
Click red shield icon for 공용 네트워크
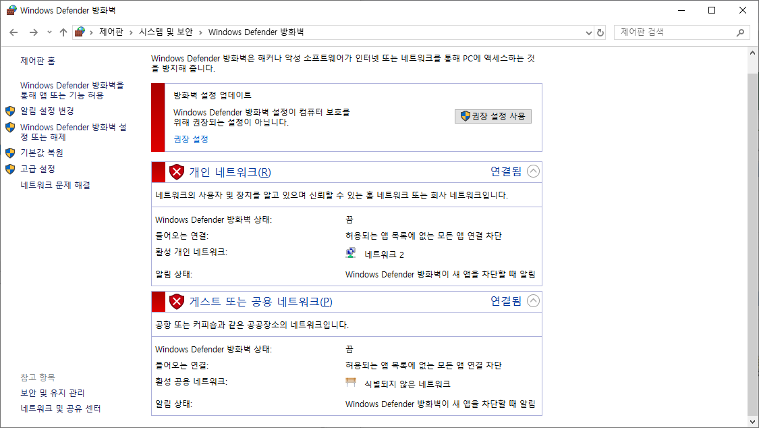click(177, 302)
